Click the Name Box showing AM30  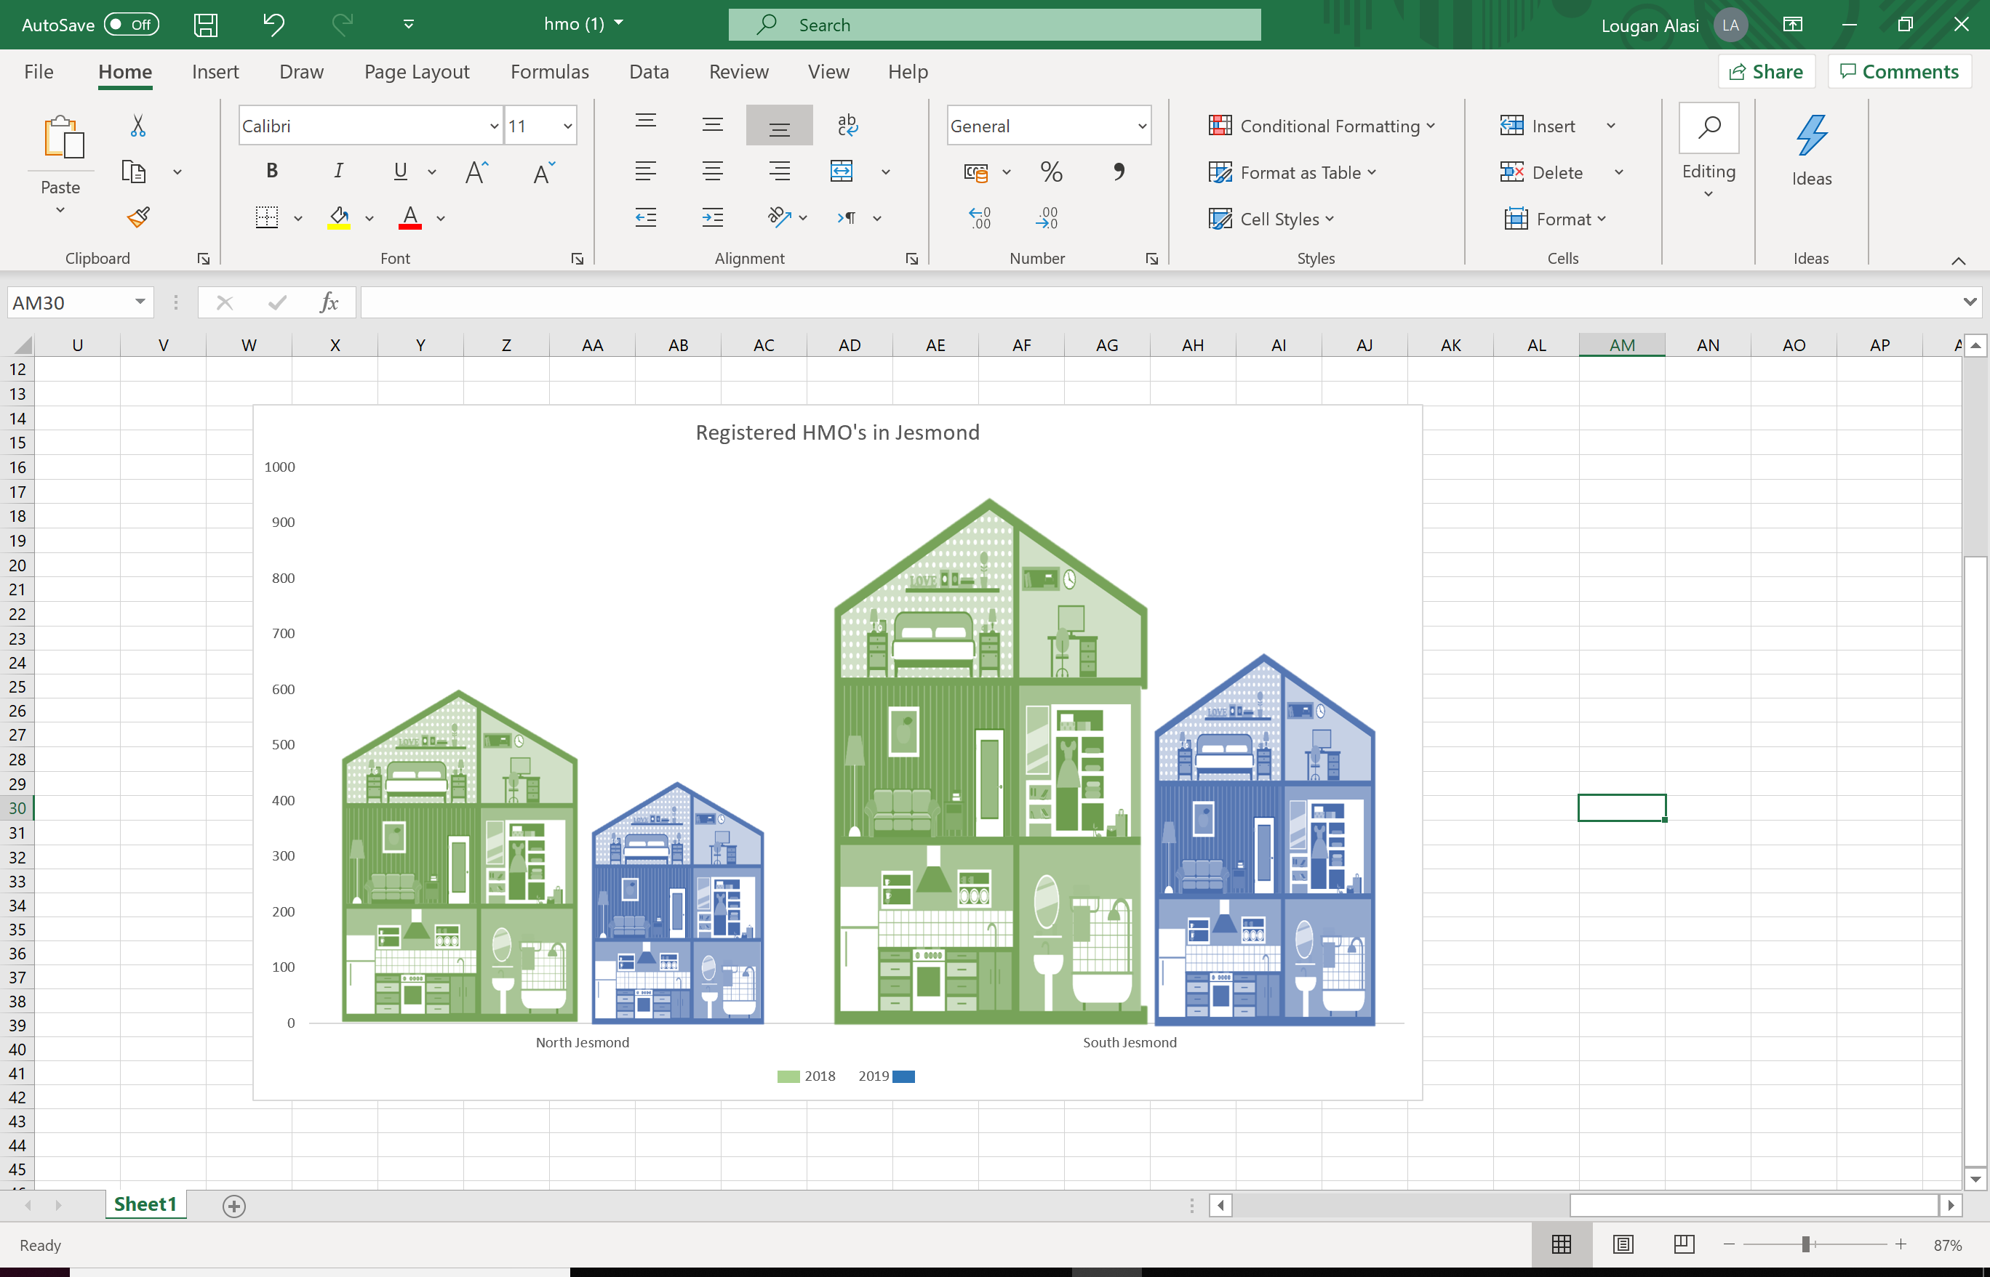pyautogui.click(x=71, y=302)
